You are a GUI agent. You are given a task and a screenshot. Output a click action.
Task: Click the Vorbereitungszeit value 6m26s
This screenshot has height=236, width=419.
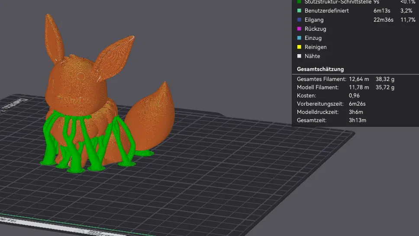pos(357,103)
